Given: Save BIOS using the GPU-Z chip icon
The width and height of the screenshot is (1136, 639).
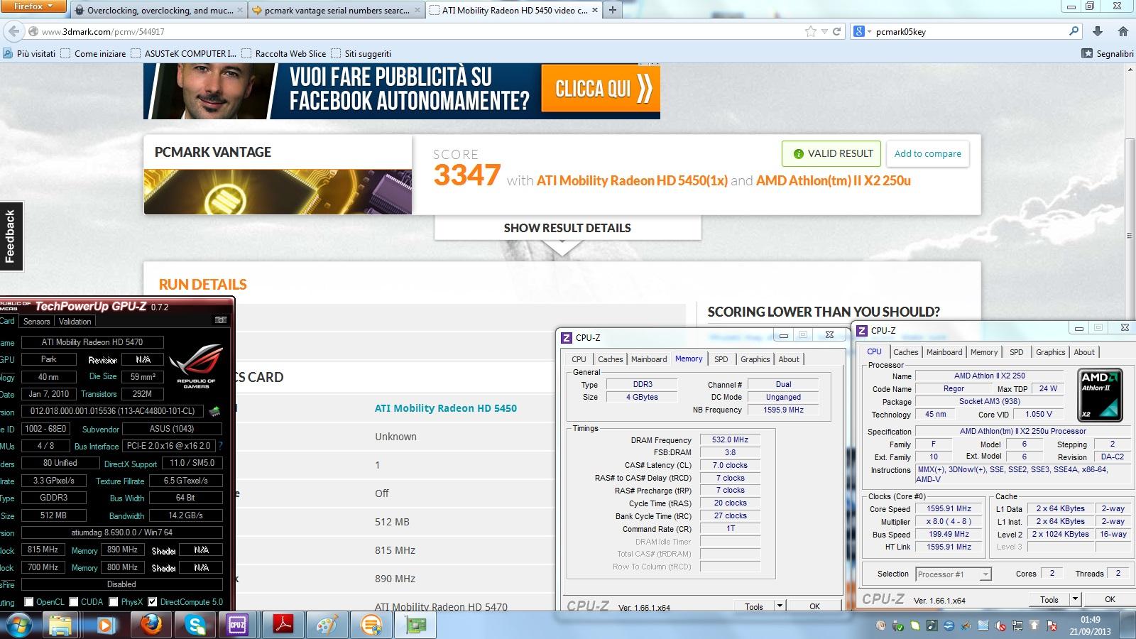Looking at the screenshot, I should click(214, 411).
